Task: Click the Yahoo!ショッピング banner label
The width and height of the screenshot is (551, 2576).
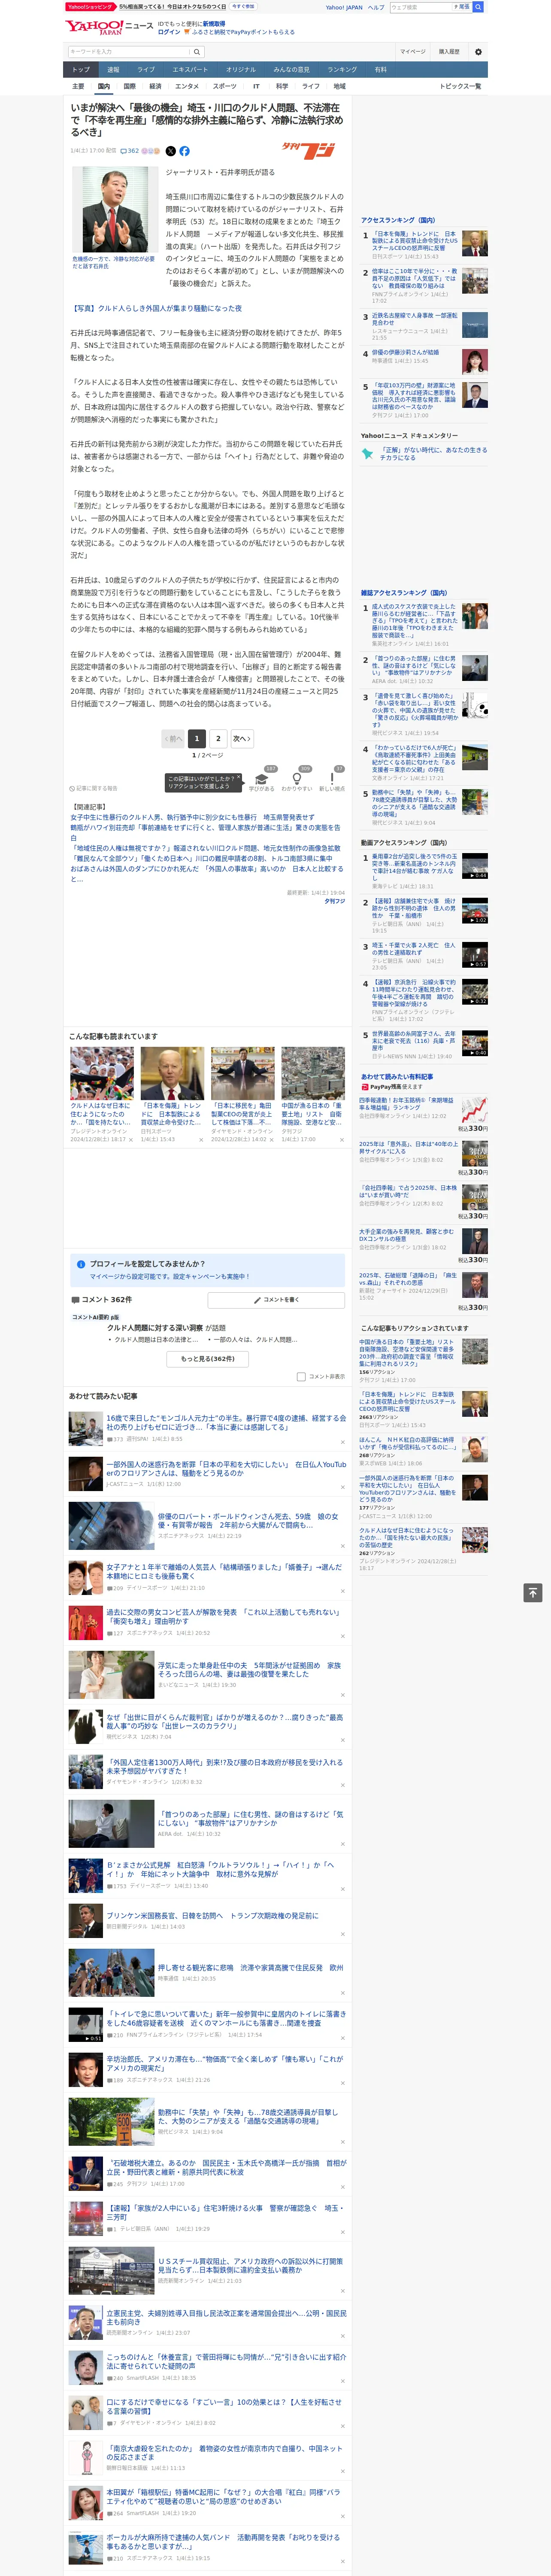Action: pos(90,6)
